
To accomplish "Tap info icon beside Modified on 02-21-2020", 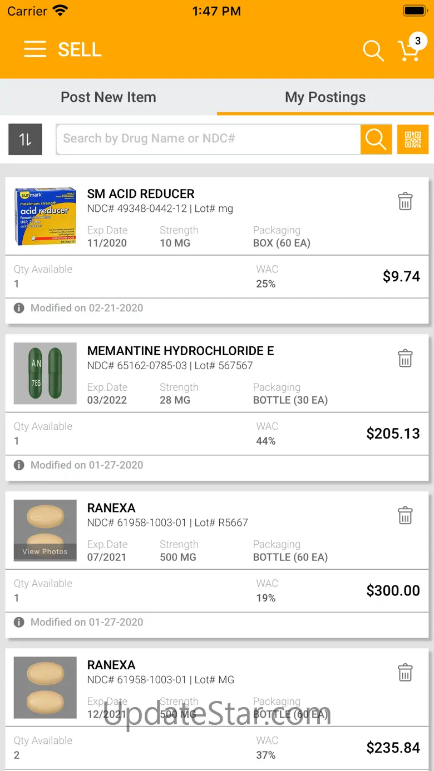I will point(19,308).
